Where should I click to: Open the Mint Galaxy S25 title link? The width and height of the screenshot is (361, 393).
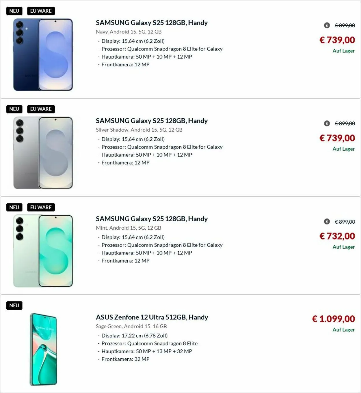pos(152,219)
